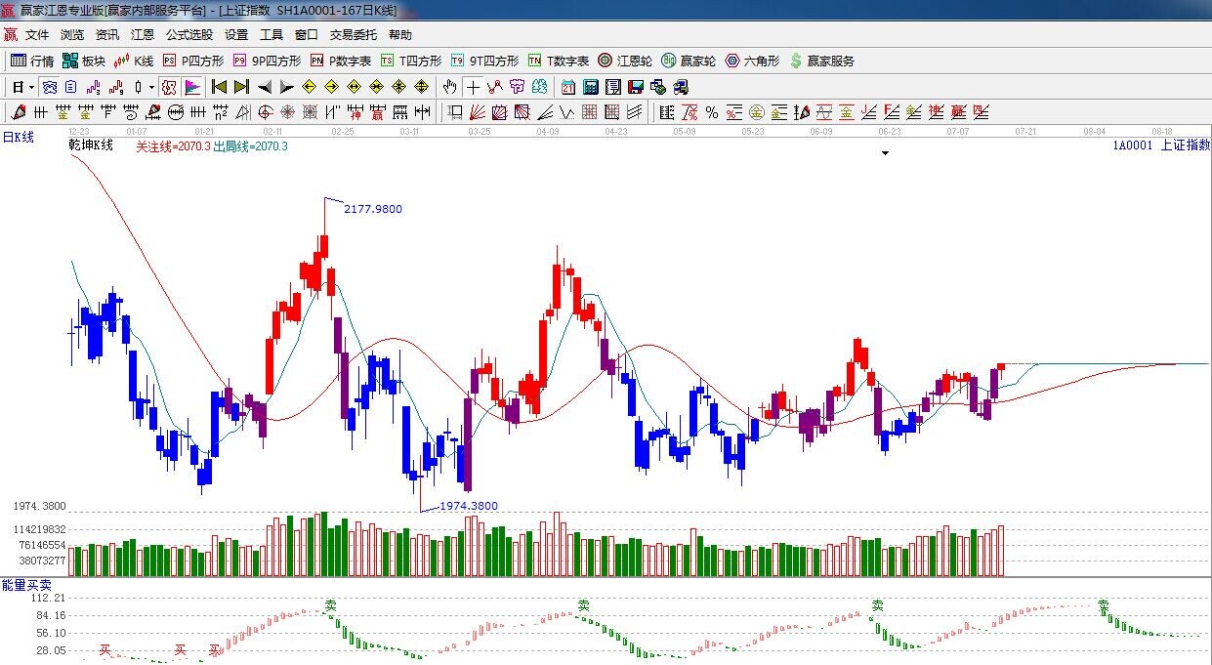The image size is (1212, 665).
Task: Toggle the red 权 adjustment button
Action: (170, 87)
